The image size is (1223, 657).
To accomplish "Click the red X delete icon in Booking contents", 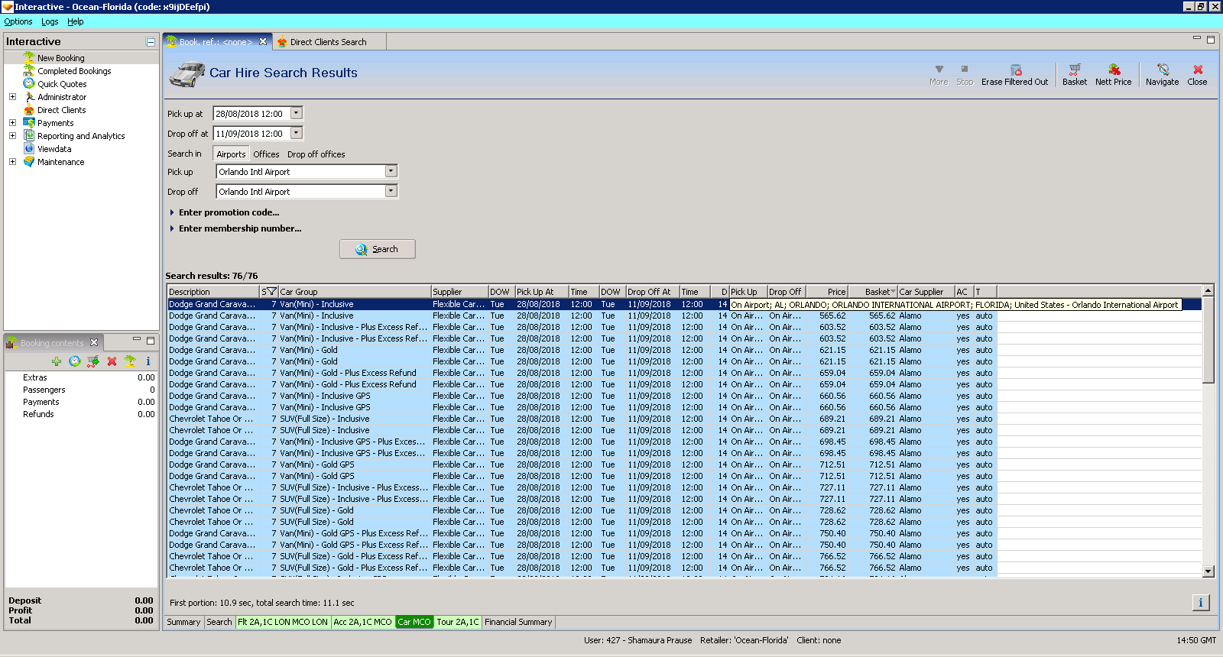I will 112,361.
